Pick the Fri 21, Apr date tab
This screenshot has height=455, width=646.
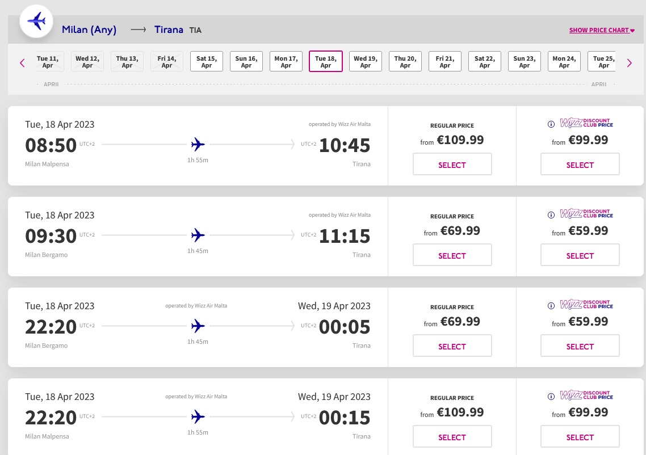coord(445,62)
